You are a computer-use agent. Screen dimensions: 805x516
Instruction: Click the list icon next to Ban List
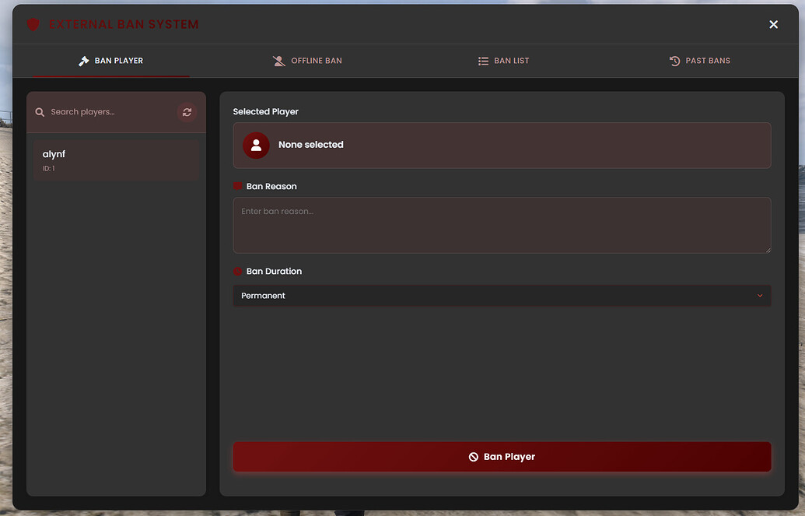pyautogui.click(x=483, y=60)
